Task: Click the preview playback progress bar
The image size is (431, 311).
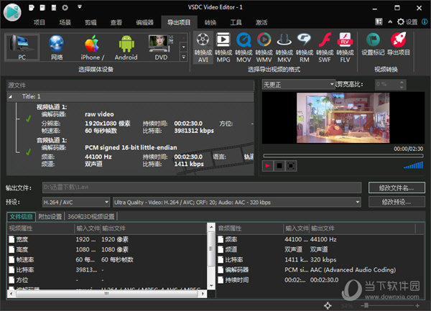Action: (343, 155)
